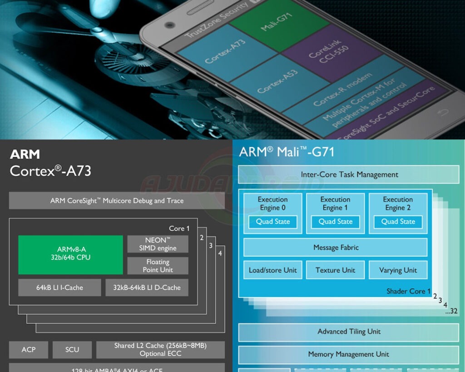
Task: Click the 128-bit AMBA4 AXI4 or ACE bar
Action: (117, 368)
